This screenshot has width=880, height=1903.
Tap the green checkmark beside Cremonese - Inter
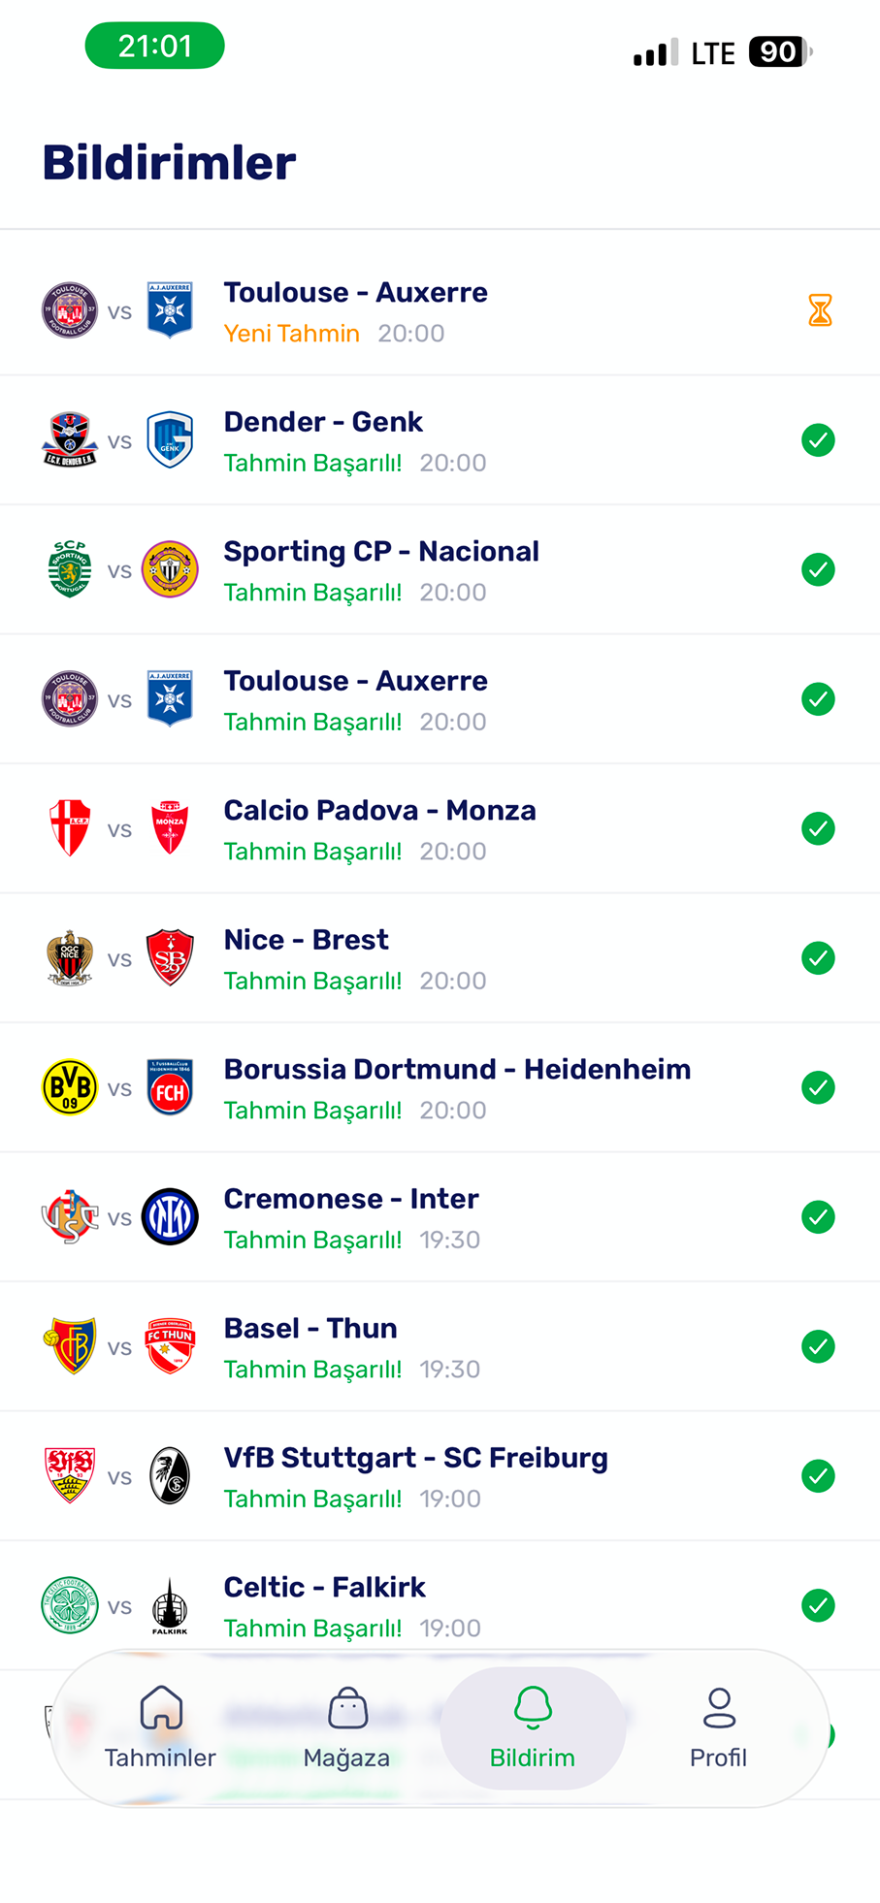pyautogui.click(x=818, y=1217)
